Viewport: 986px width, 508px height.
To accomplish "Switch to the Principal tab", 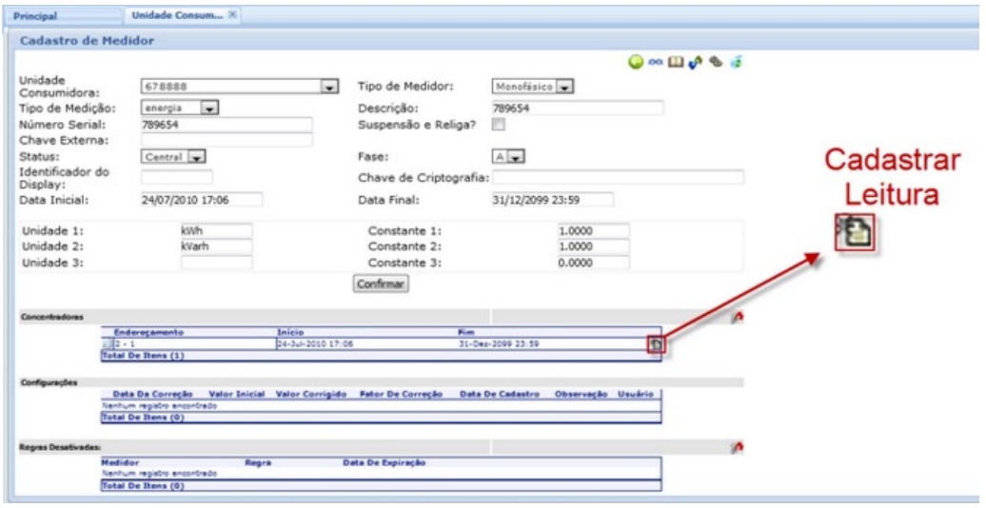I will click(x=36, y=16).
